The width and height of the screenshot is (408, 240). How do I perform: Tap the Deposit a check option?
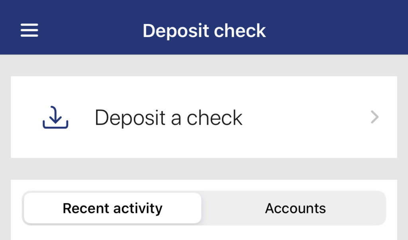pyautogui.click(x=168, y=117)
